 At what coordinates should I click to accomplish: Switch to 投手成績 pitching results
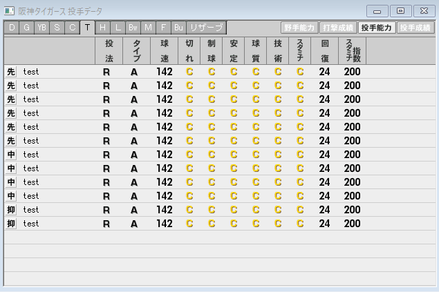[x=415, y=28]
